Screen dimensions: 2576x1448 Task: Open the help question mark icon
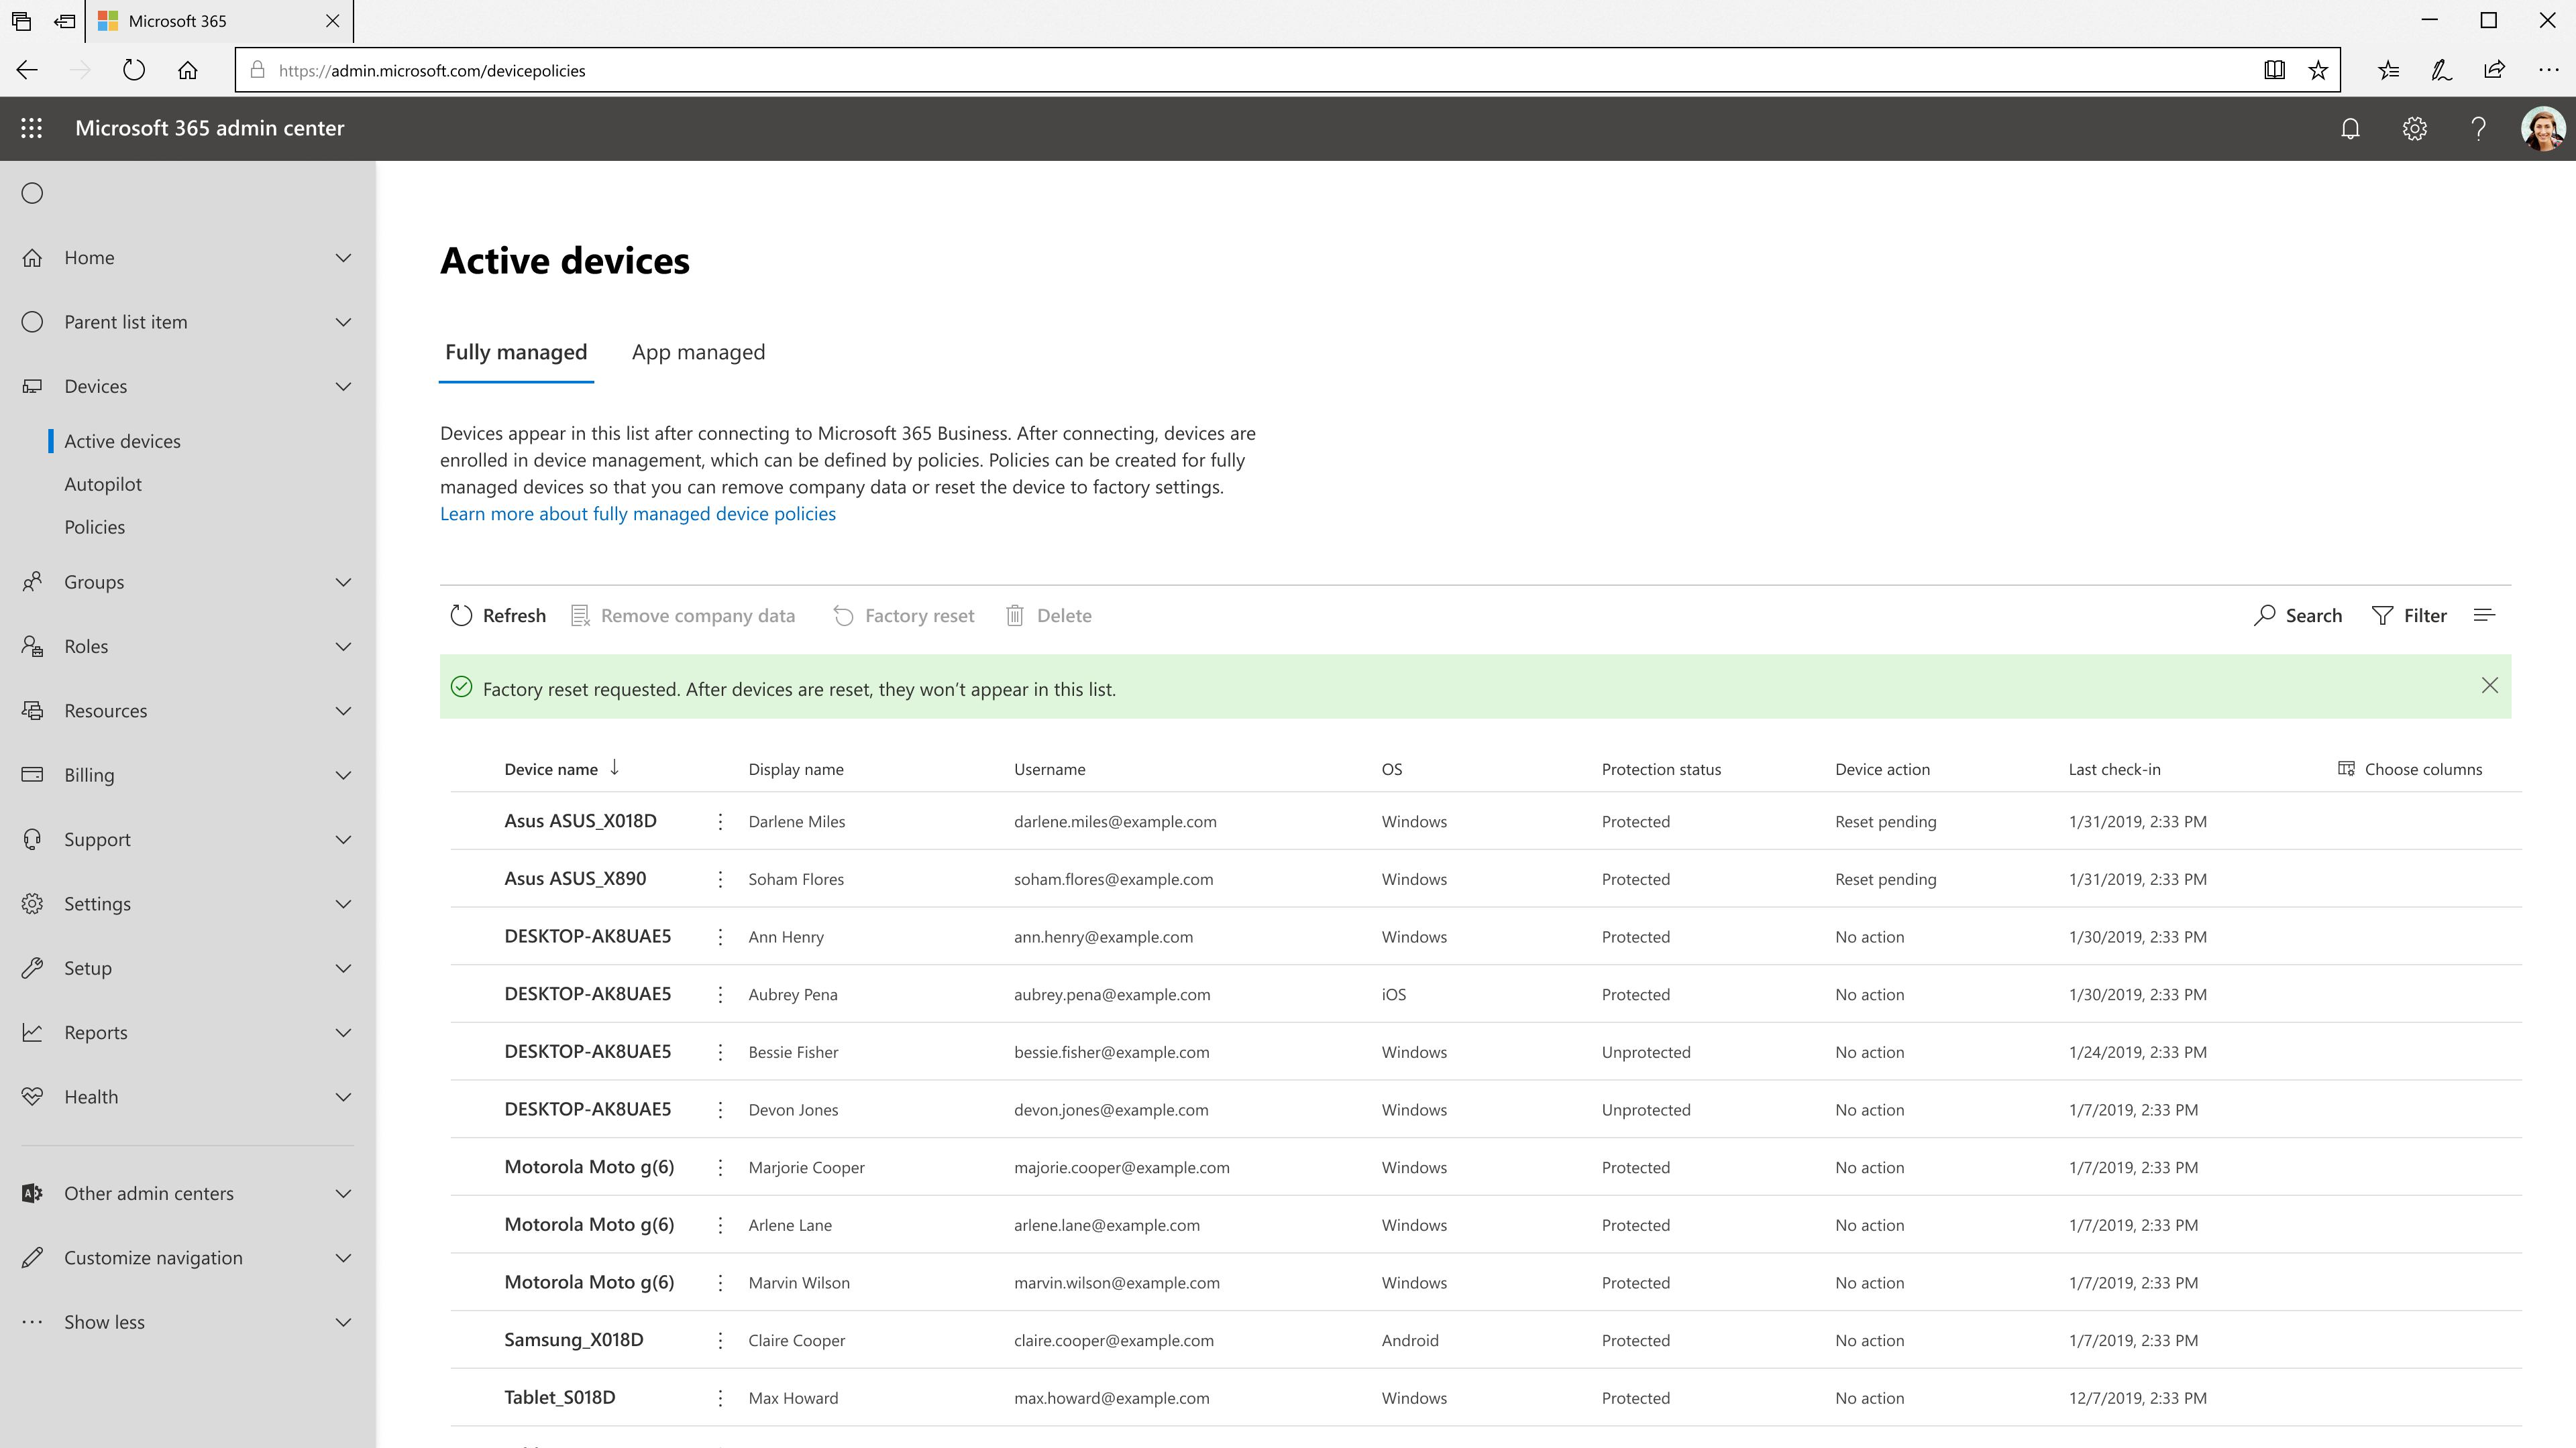(2478, 128)
